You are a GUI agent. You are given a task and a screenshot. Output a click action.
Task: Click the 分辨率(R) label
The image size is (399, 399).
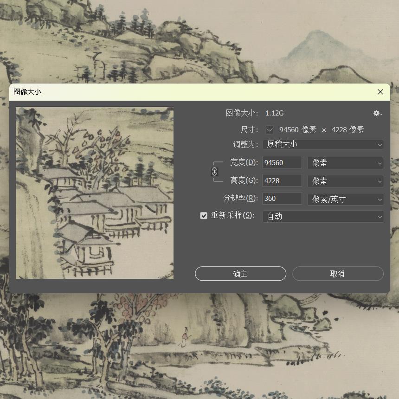[241, 198]
